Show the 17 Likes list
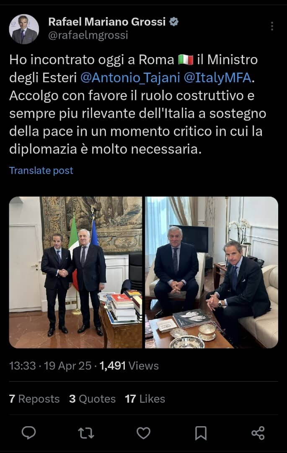 145,399
